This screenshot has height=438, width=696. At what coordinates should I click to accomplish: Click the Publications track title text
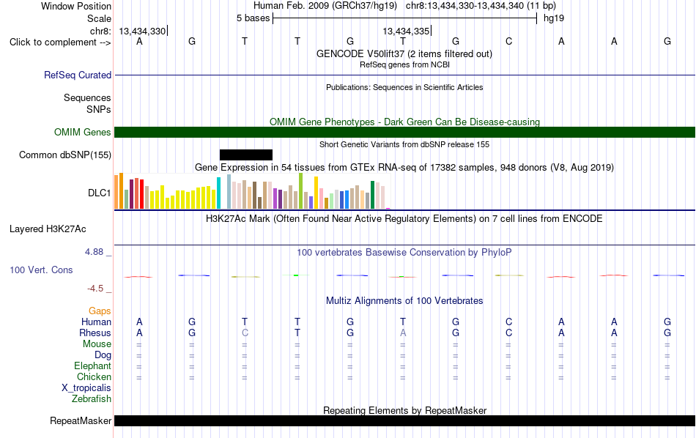[x=404, y=87]
